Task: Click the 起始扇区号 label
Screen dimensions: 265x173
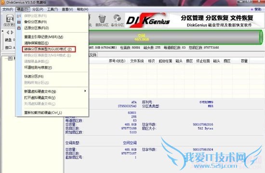Action: (x=74, y=157)
